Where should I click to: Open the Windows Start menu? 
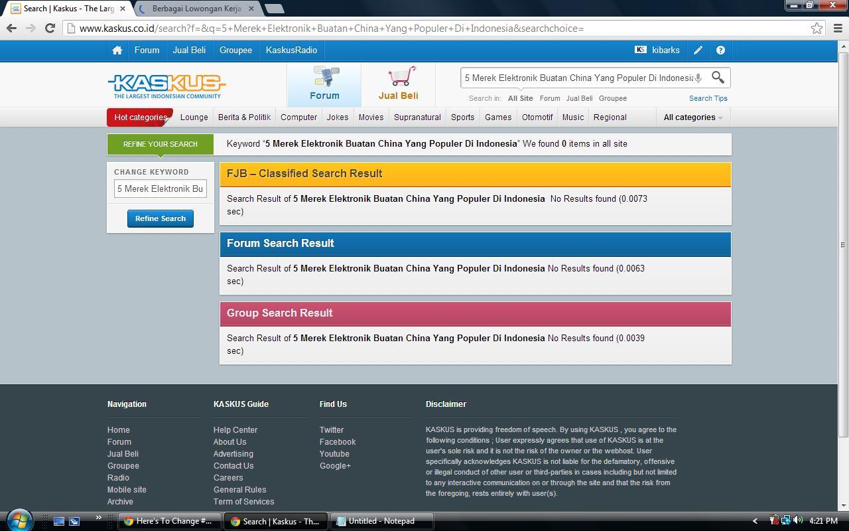pos(19,520)
